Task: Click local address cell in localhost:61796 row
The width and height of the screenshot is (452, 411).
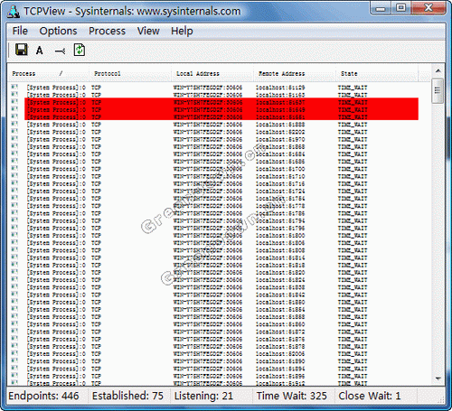Action: (208, 228)
